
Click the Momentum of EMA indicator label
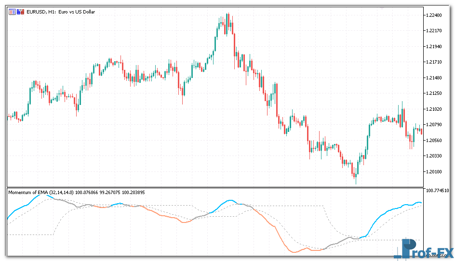click(x=41, y=193)
